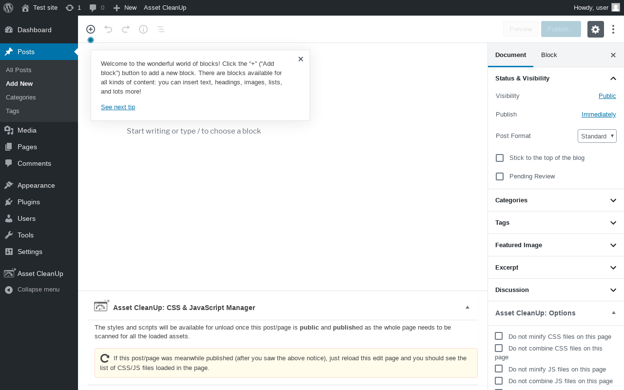Open Test site home link
Image resolution: width=624 pixels, height=390 pixels.
click(x=39, y=8)
